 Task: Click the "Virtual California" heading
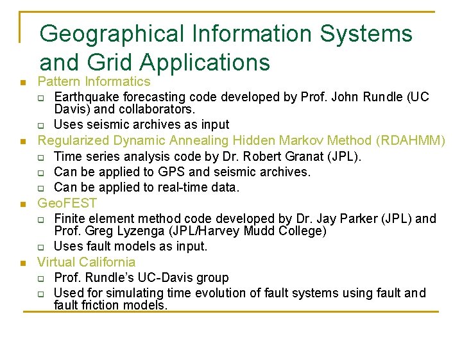click(87, 262)
